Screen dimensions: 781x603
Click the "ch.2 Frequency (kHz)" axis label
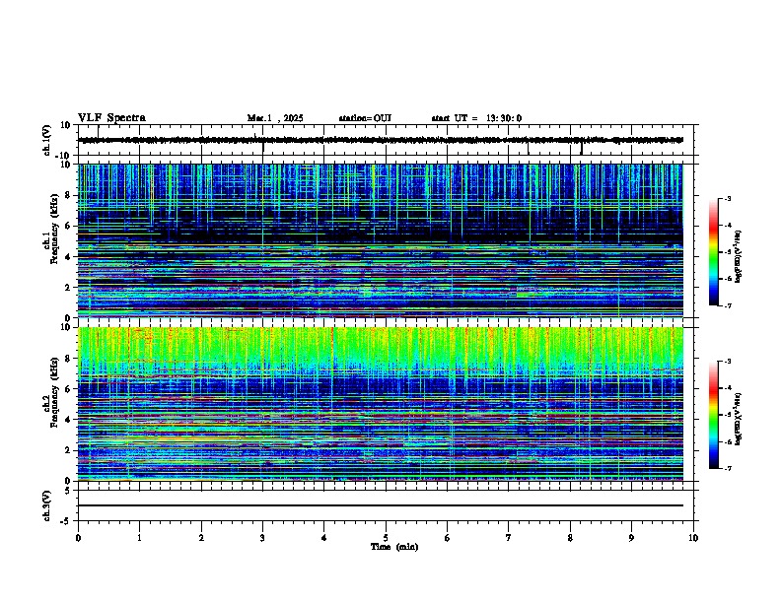(50, 392)
